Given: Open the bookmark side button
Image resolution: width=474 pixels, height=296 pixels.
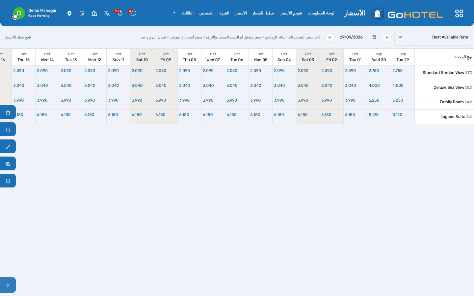Looking at the screenshot, I should (x=8, y=181).
